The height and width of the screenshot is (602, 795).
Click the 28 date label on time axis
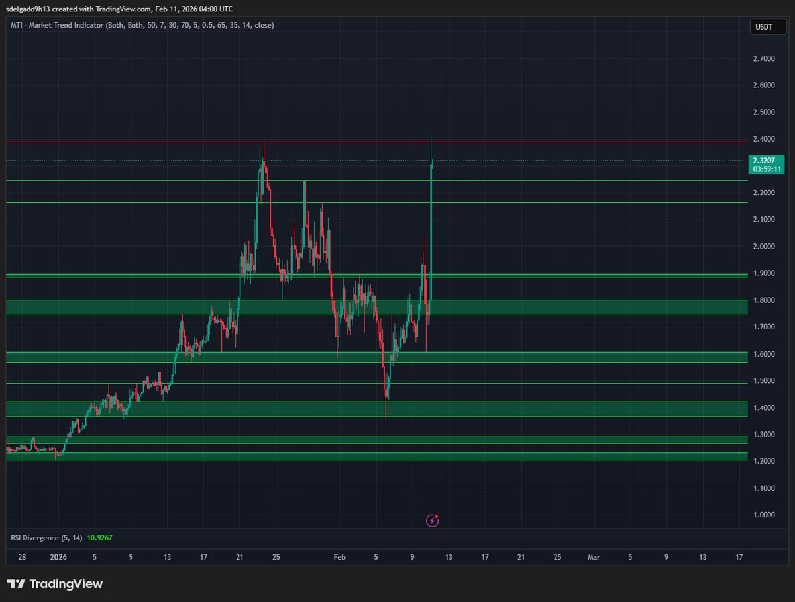[22, 557]
